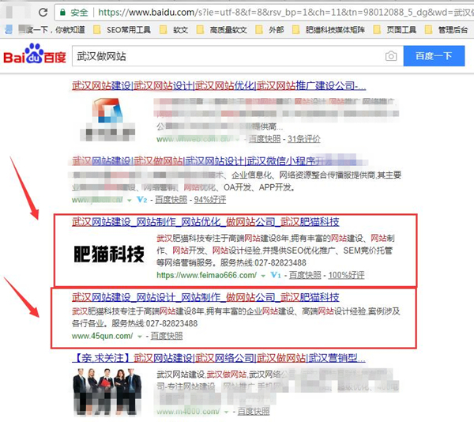Image resolution: width=474 pixels, height=422 pixels.
Task: Open 高质量软文 bookmark folder
Action: point(221,29)
